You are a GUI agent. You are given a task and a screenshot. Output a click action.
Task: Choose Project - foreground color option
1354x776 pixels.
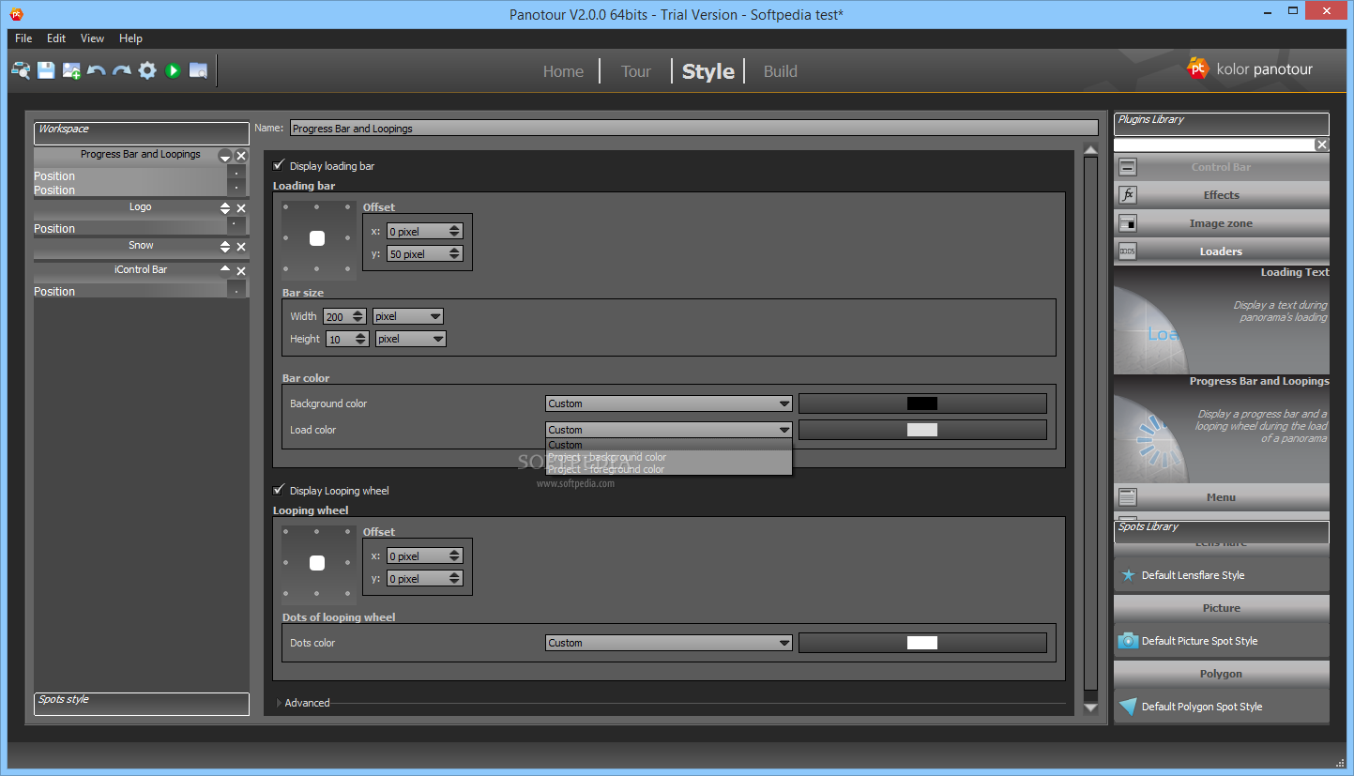[669, 469]
